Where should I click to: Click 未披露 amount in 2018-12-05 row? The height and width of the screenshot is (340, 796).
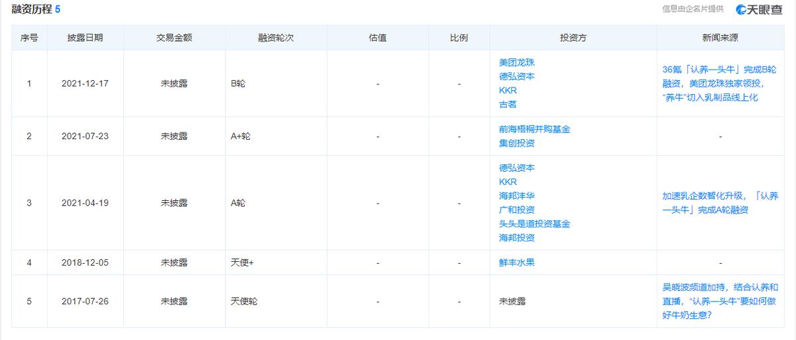point(174,262)
